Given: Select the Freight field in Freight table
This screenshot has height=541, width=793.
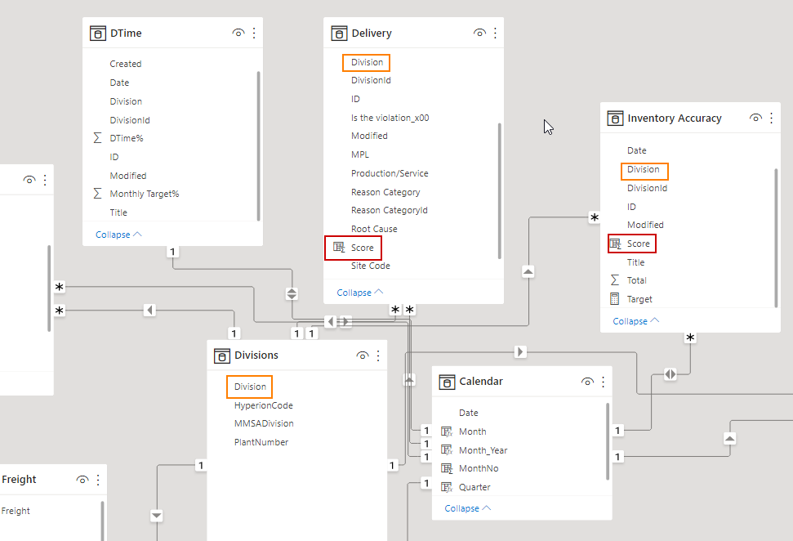Looking at the screenshot, I should 16,511.
